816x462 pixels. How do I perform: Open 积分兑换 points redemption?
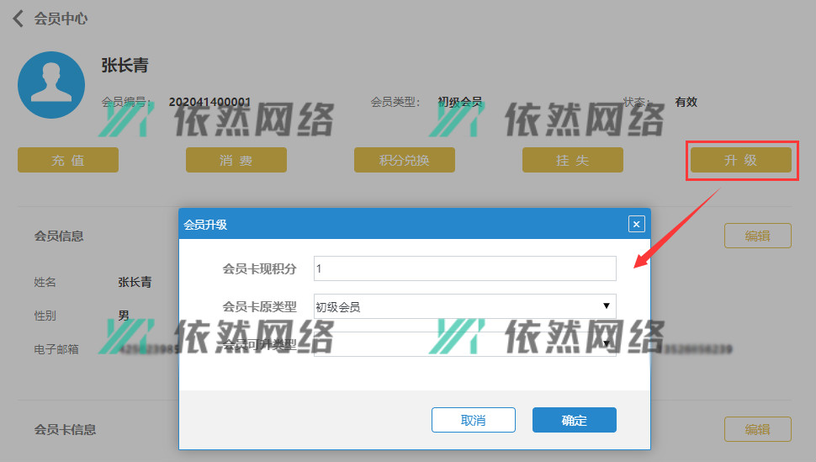coord(405,160)
